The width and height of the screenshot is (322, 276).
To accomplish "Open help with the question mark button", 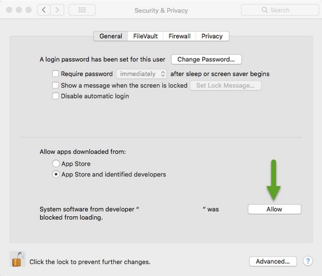I will point(308,261).
